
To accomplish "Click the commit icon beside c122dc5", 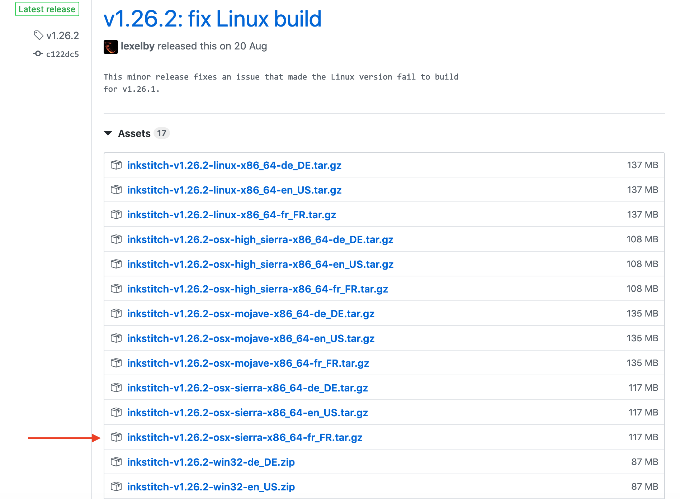I will 38,54.
